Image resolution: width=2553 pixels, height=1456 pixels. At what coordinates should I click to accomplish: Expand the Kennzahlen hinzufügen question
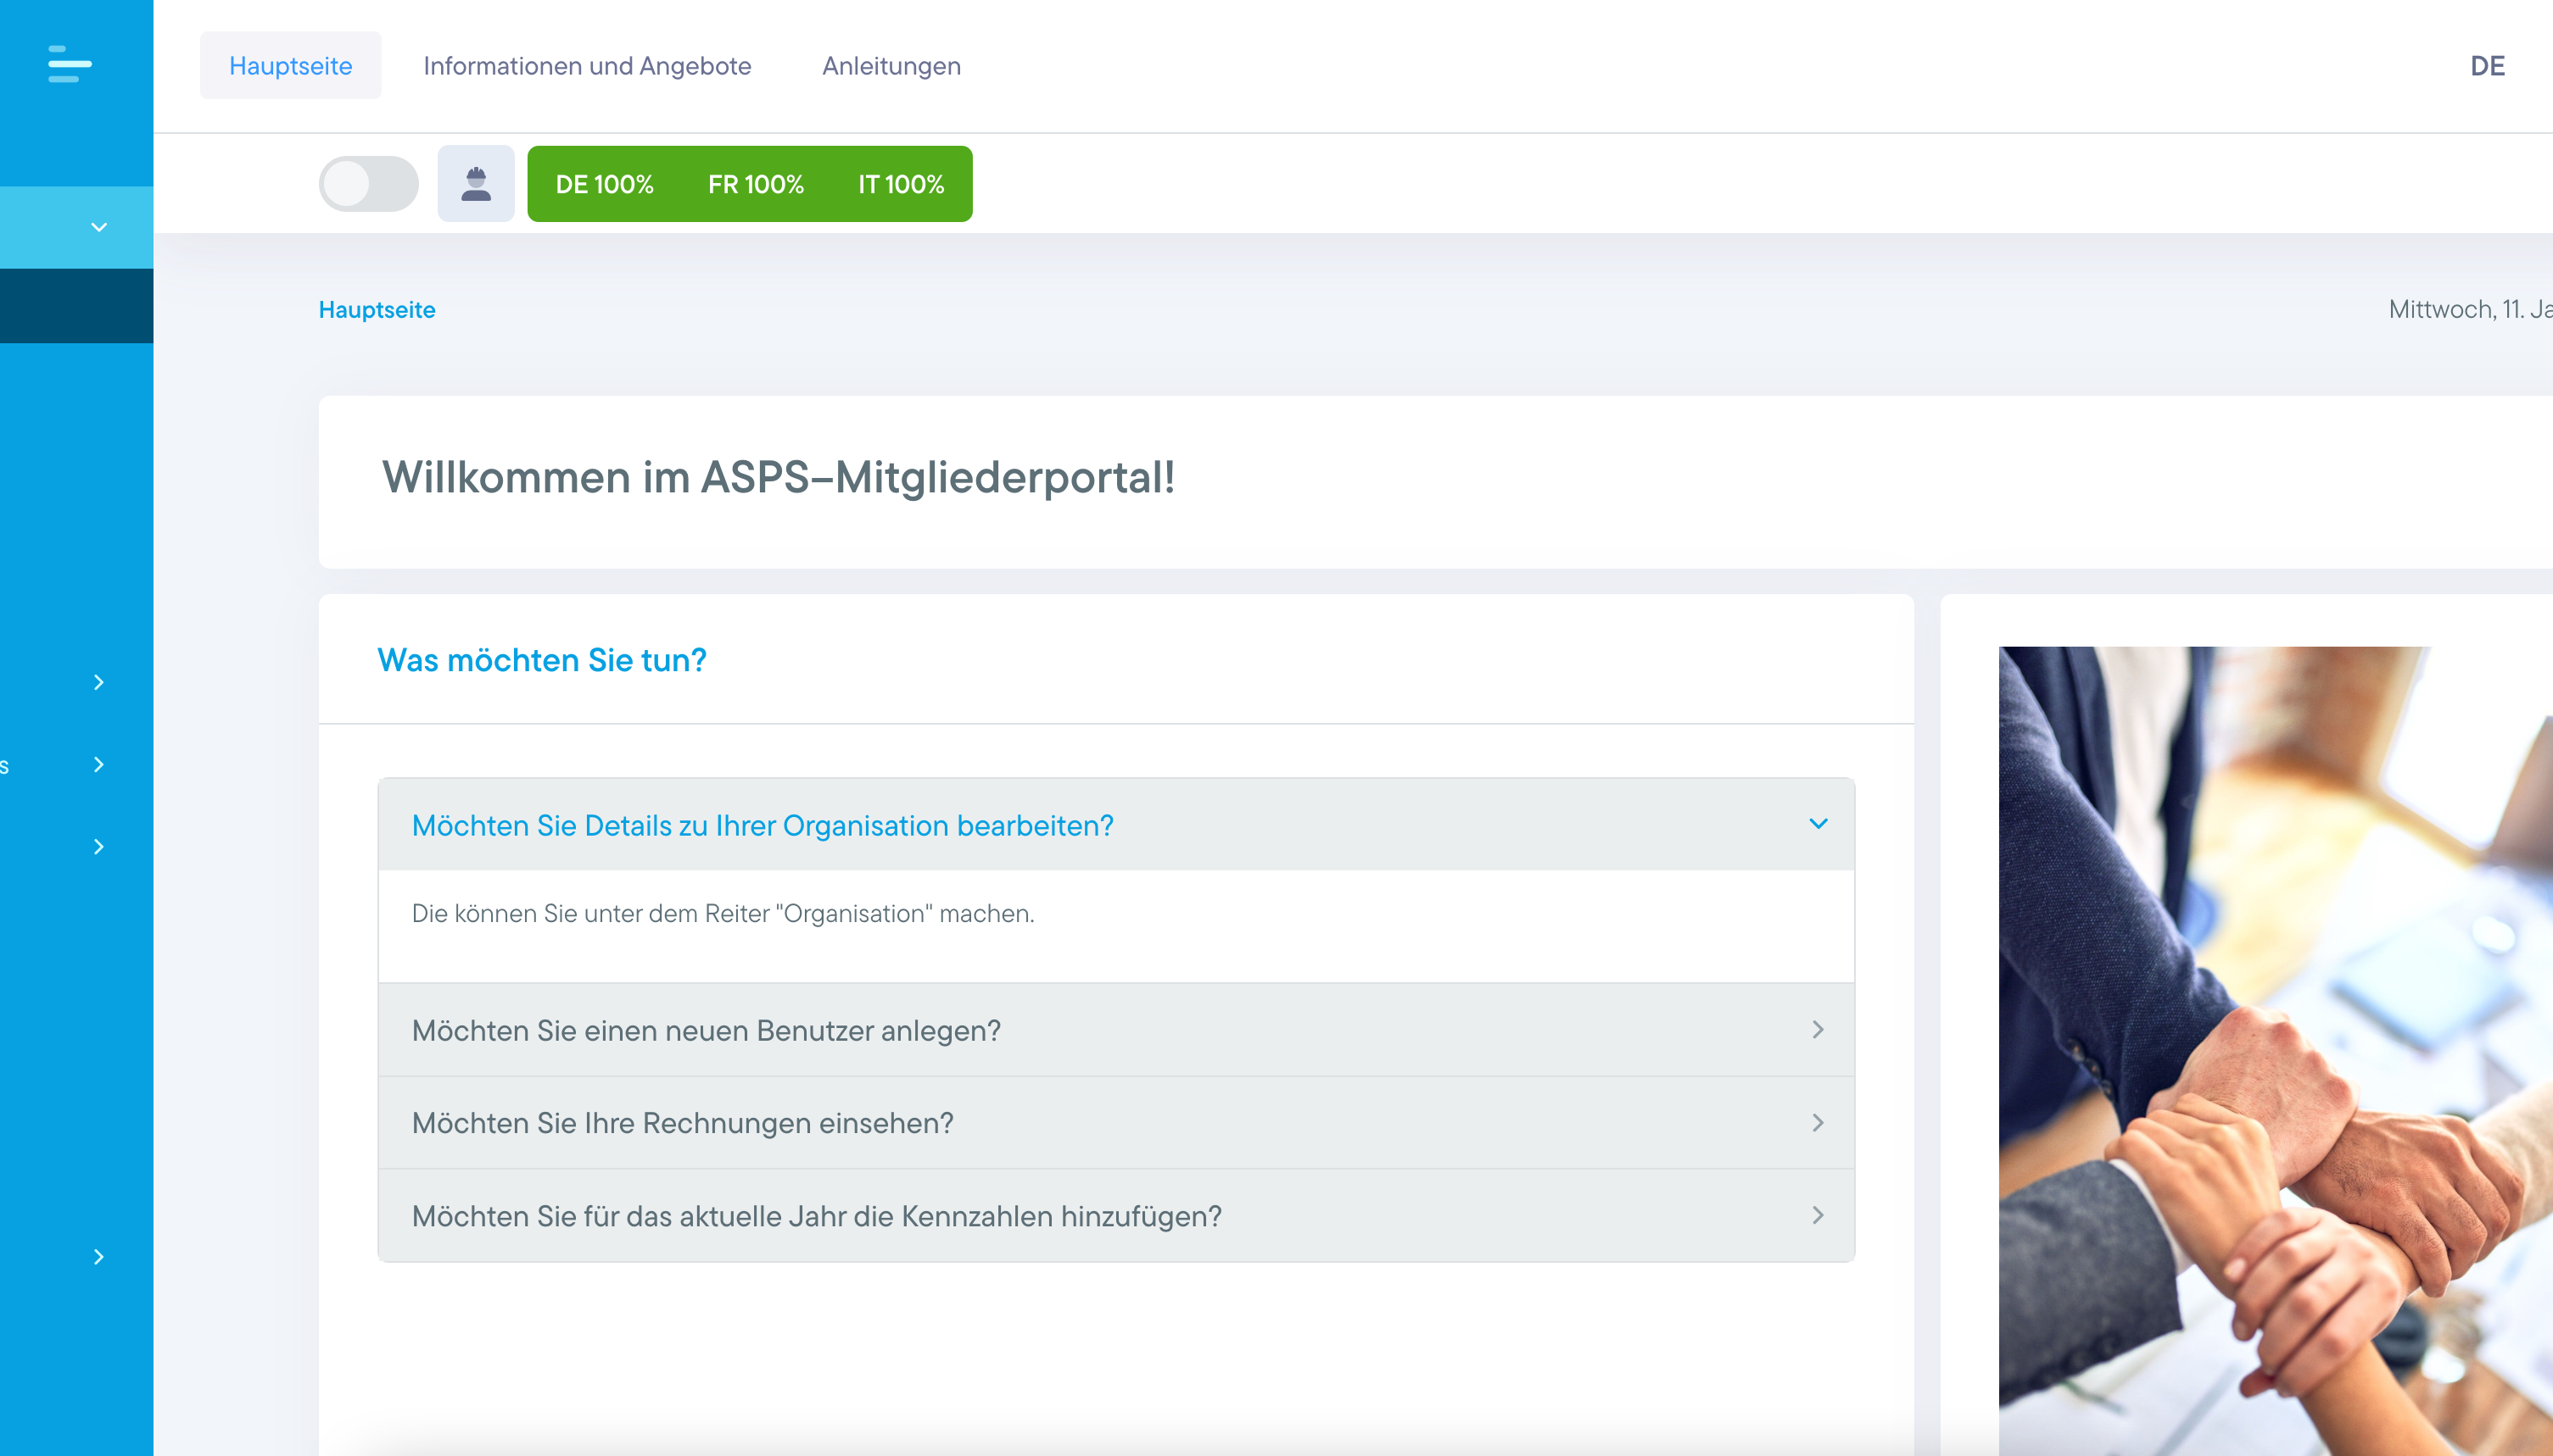(1116, 1216)
